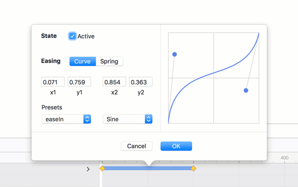
Task: Click the 400 mark on timeline ruler
Action: point(284,158)
